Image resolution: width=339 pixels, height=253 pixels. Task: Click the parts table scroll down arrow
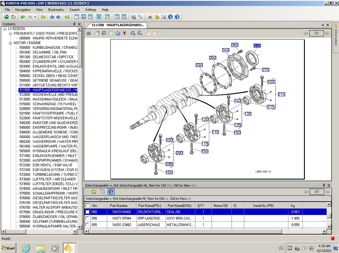(x=329, y=226)
